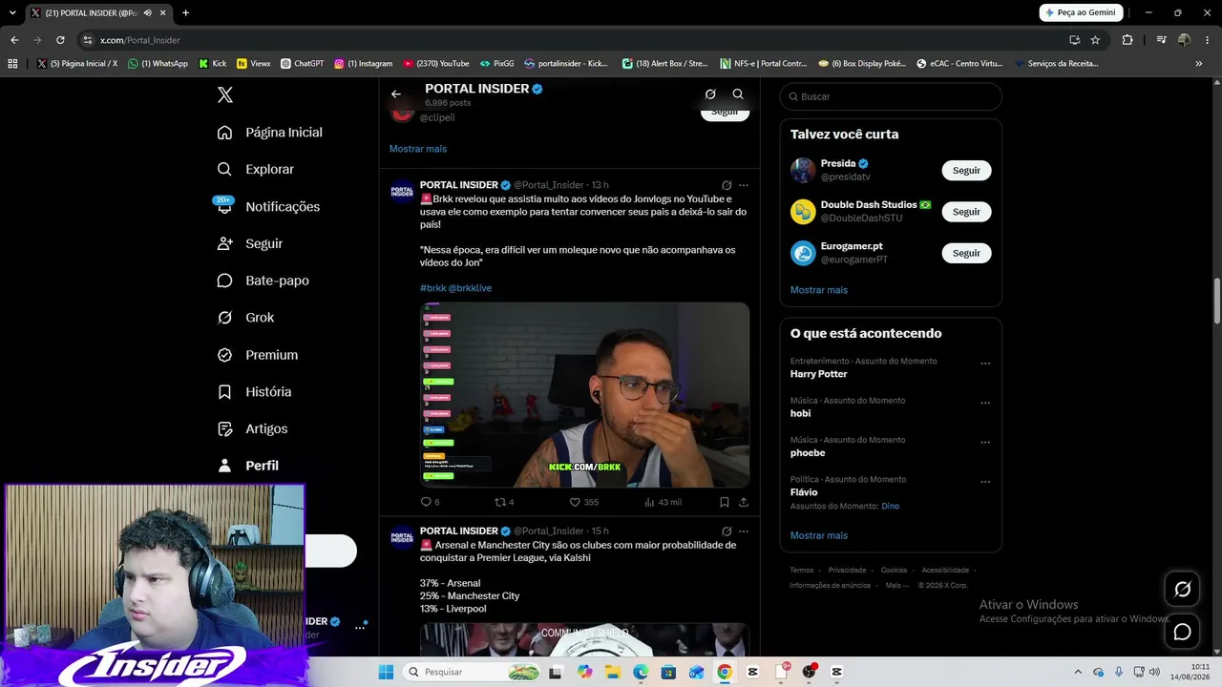Like the Brkk post with 355 likes

pyautogui.click(x=583, y=502)
